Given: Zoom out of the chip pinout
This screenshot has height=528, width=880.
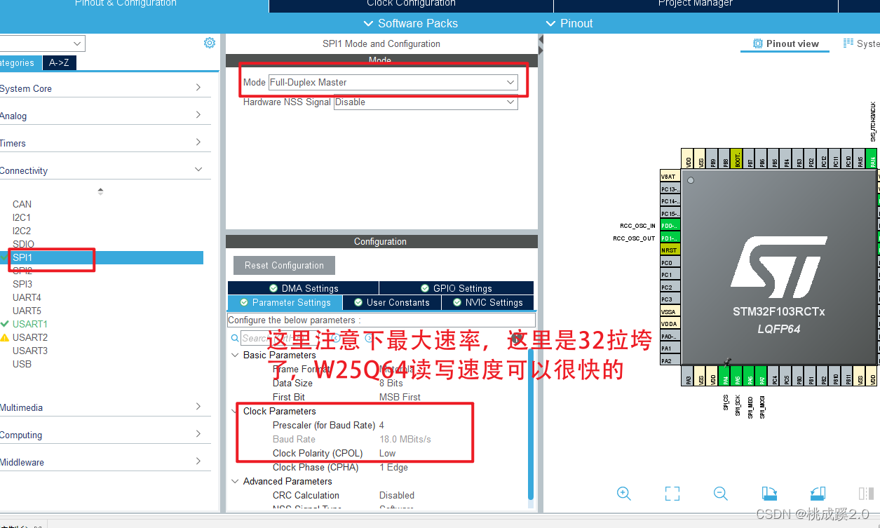Looking at the screenshot, I should [720, 493].
